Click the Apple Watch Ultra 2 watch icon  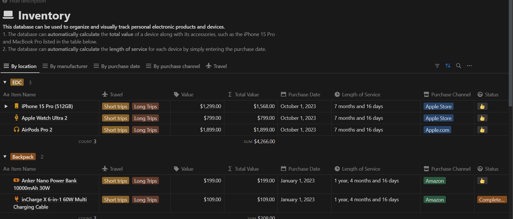tap(17, 118)
